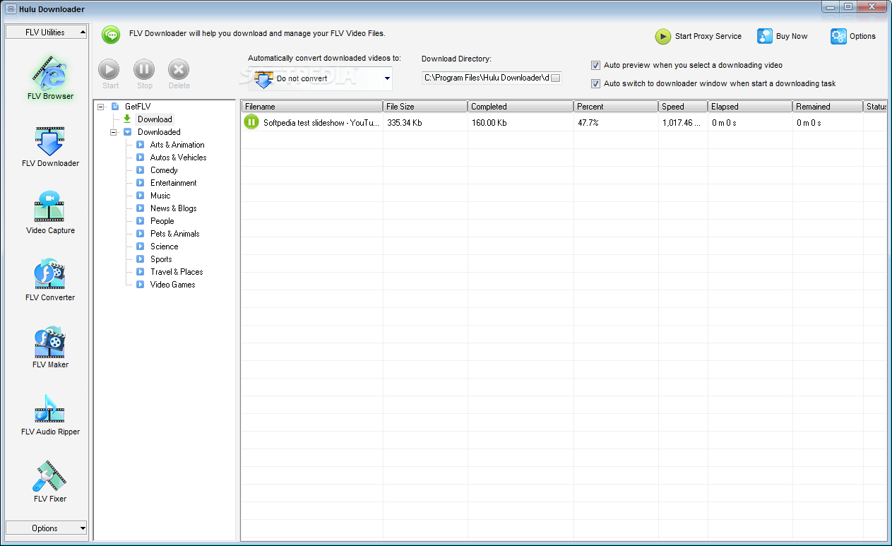
Task: Select Travel & Places in the tree
Action: 177,272
